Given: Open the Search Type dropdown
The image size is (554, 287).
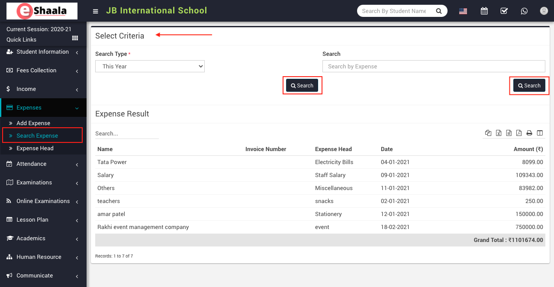Looking at the screenshot, I should click(x=150, y=66).
